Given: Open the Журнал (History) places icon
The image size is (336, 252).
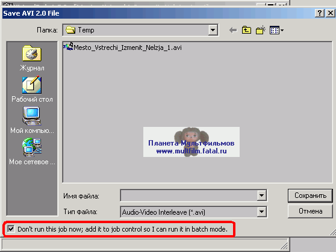Looking at the screenshot, I should tap(32, 58).
